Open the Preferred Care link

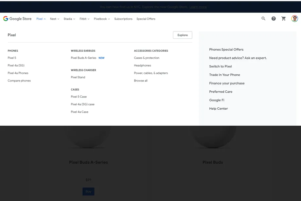pyautogui.click(x=221, y=92)
